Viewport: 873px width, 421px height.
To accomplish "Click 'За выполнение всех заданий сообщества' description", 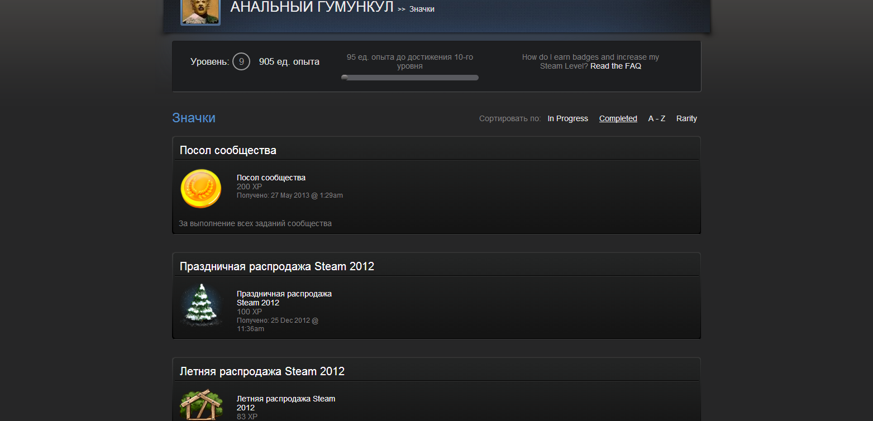I will tap(255, 223).
